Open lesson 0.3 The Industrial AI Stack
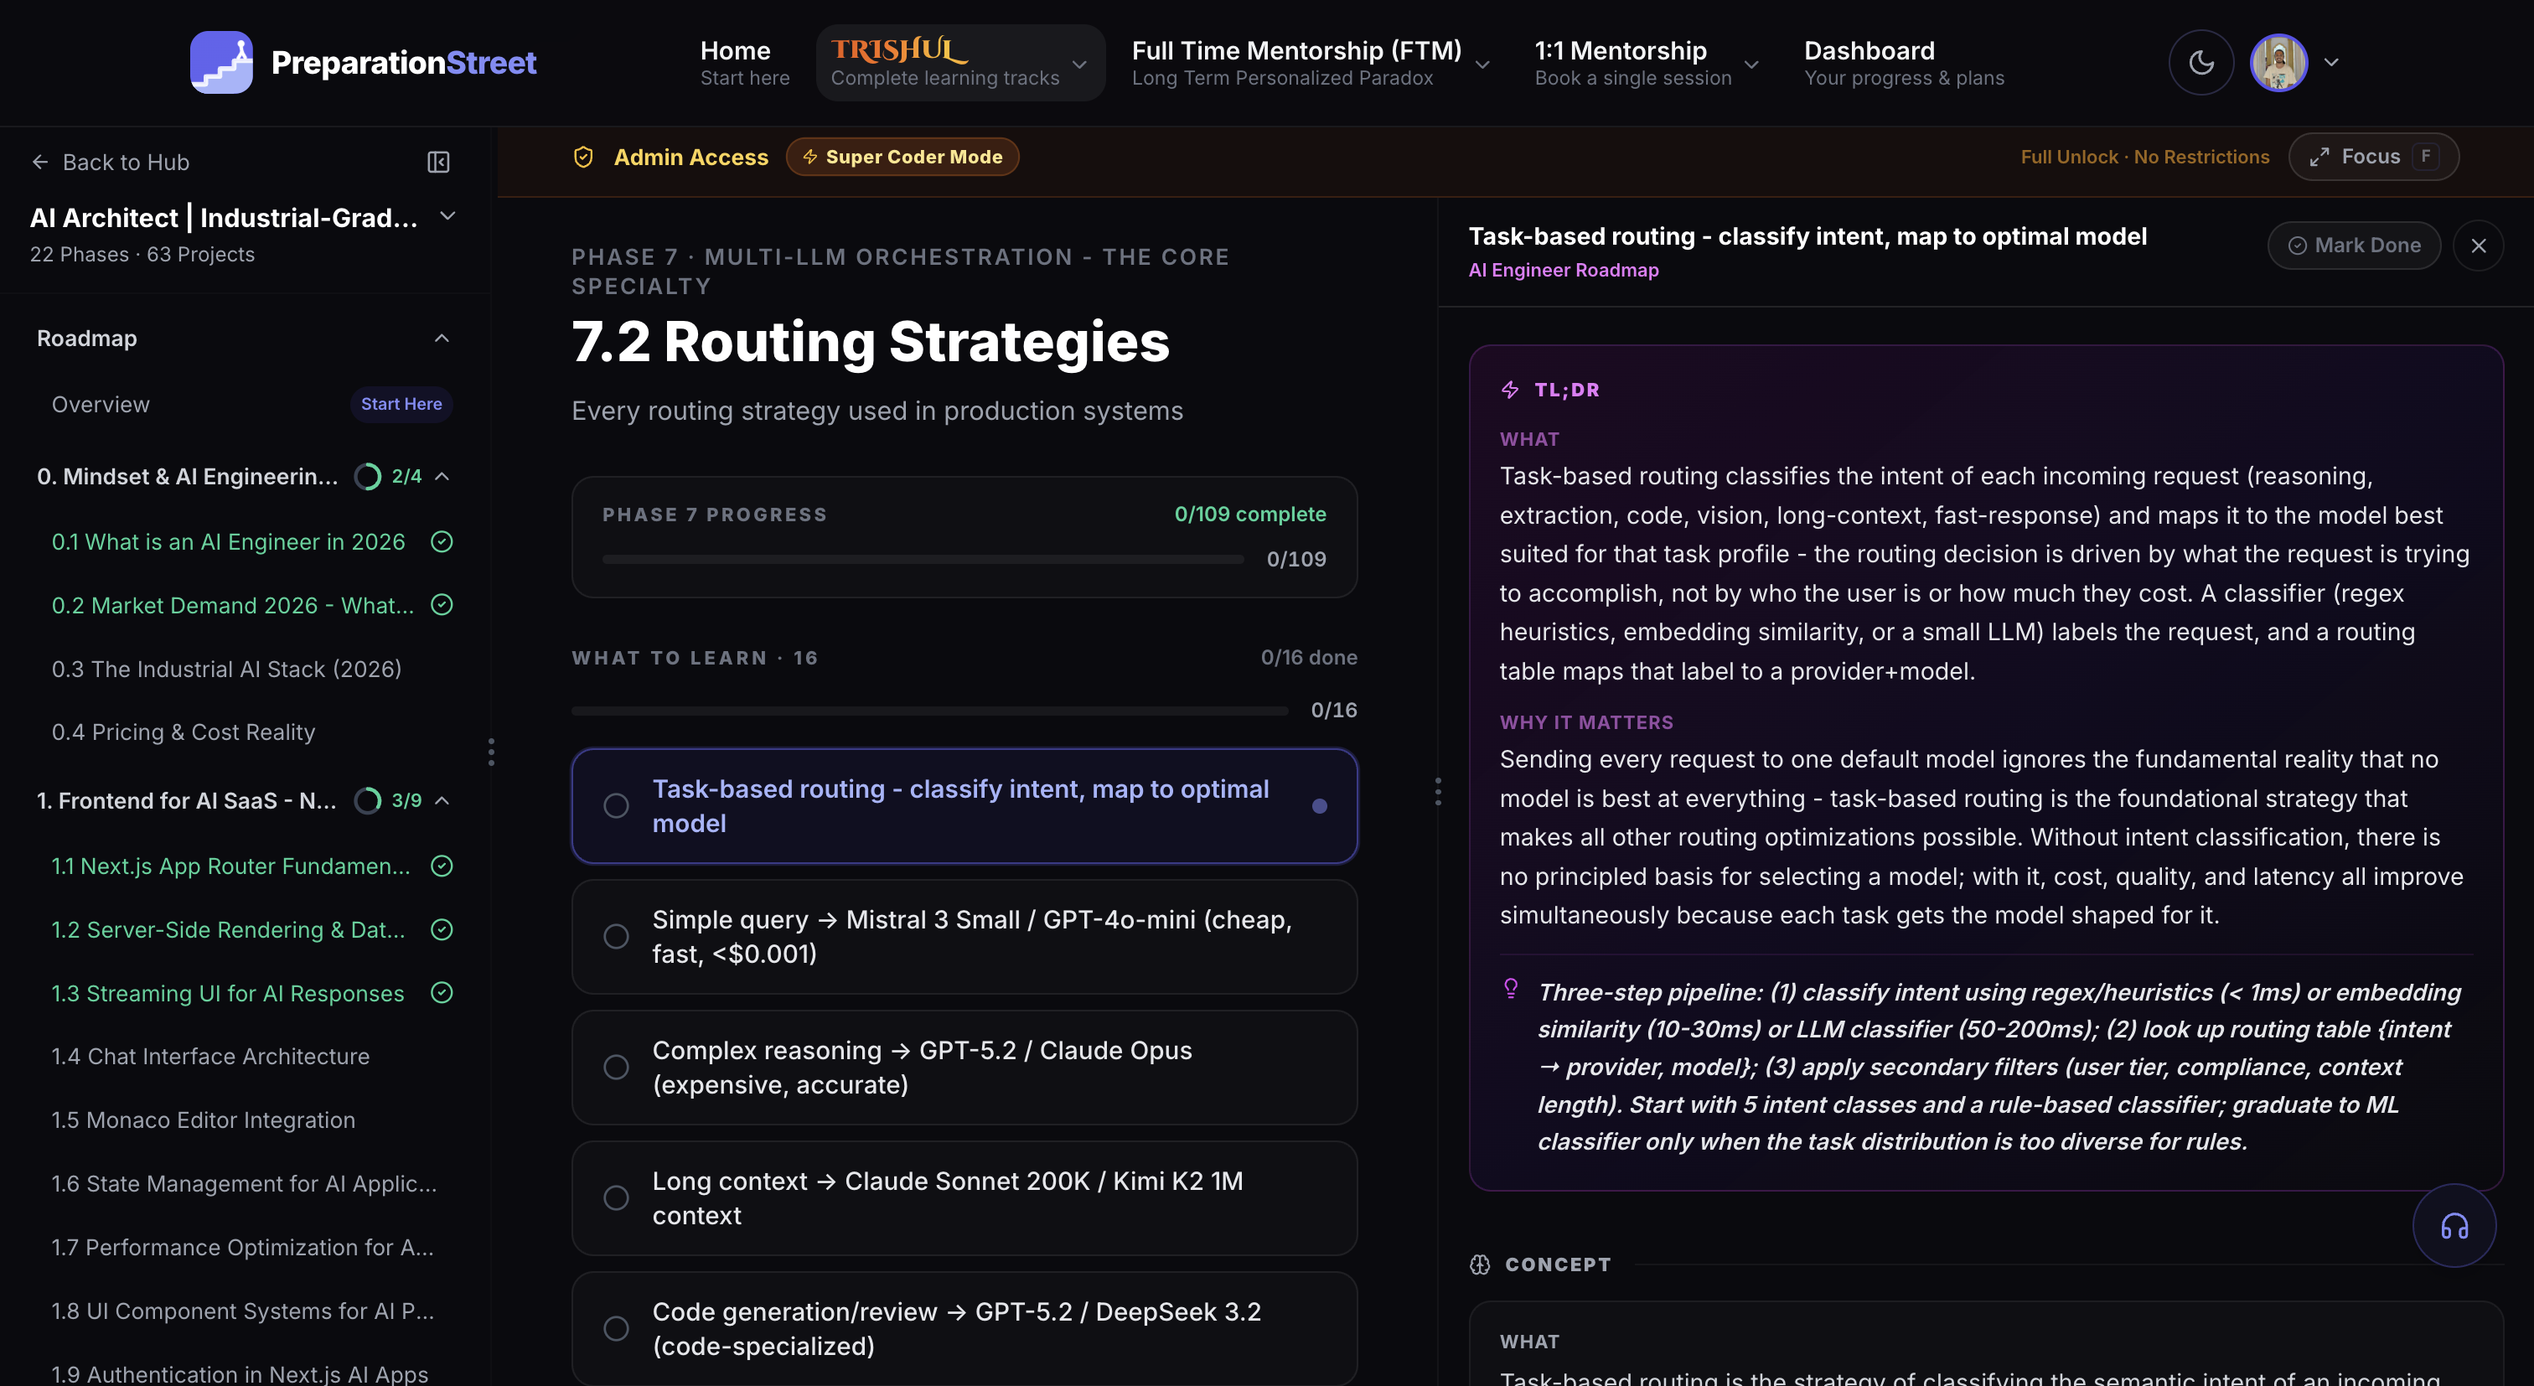Screen dimensions: 2534x1386 (x=226, y=670)
